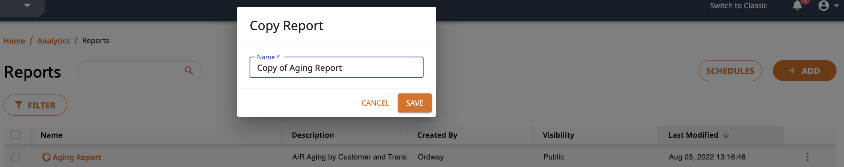The height and width of the screenshot is (167, 844).
Task: Click the Name field in Copy Report
Action: [336, 68]
